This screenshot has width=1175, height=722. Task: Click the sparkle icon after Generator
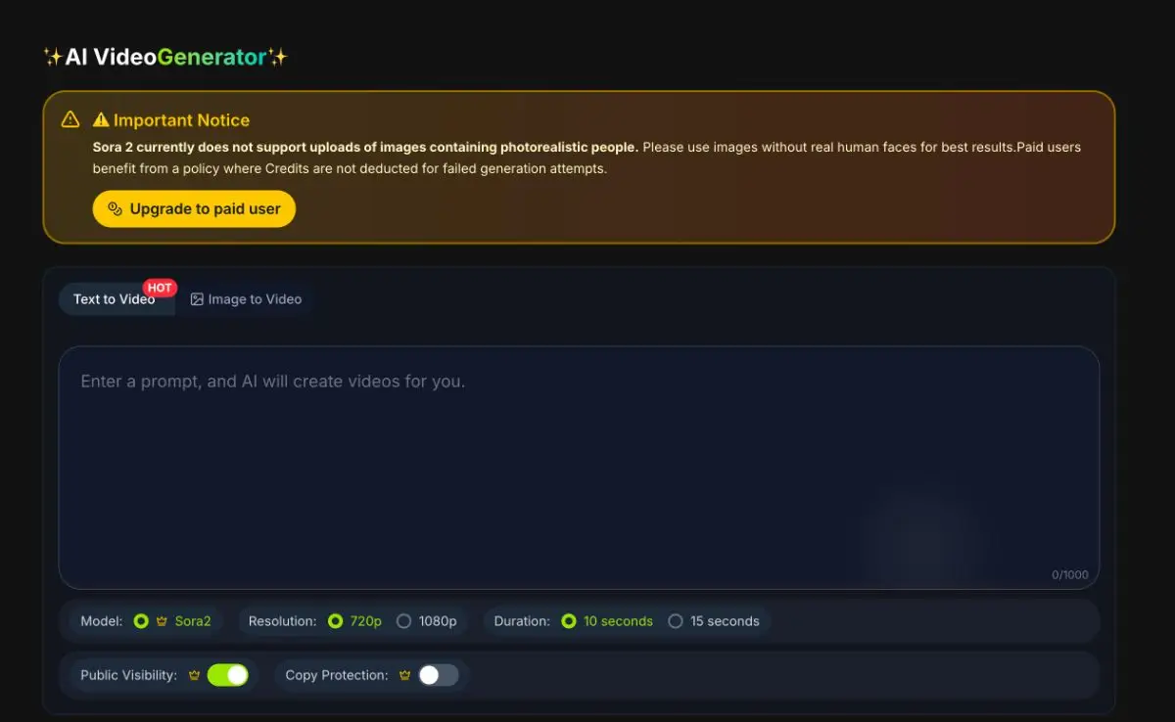pos(278,58)
